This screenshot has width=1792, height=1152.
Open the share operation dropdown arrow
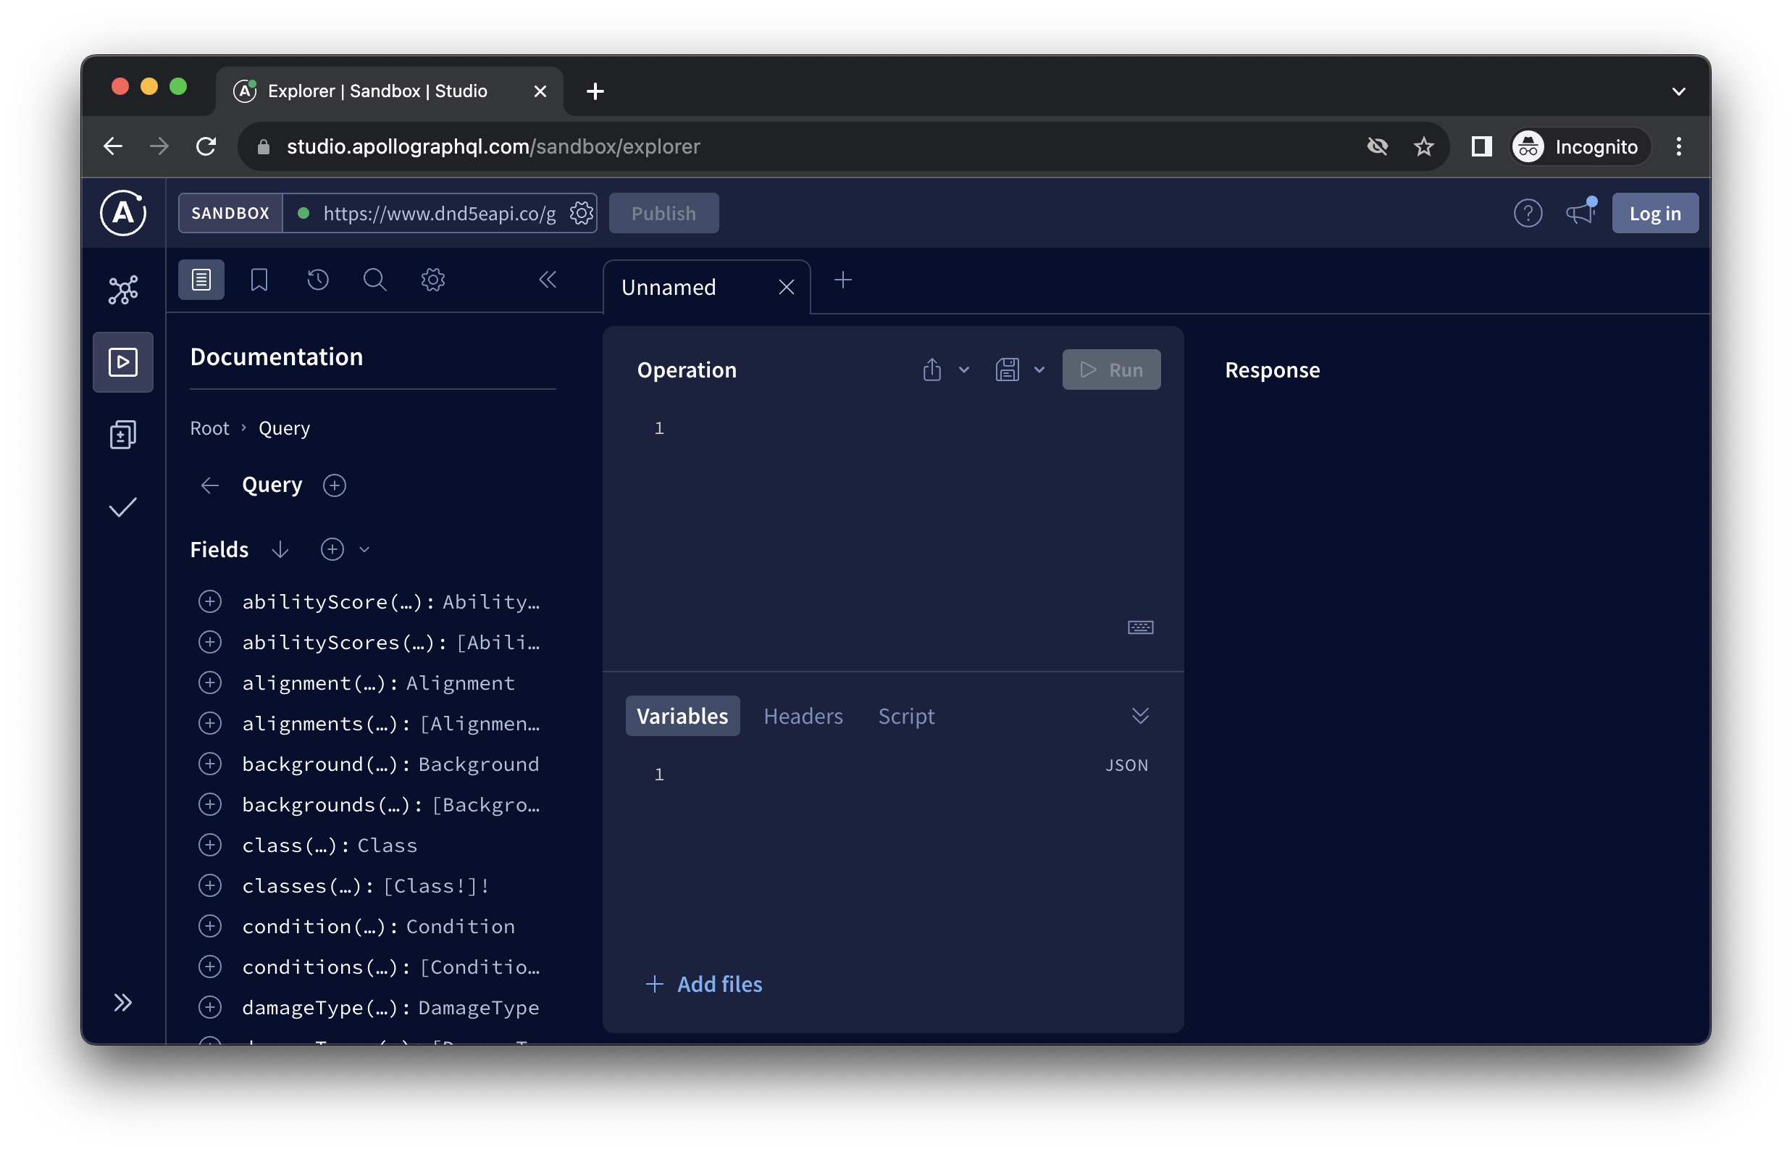963,370
